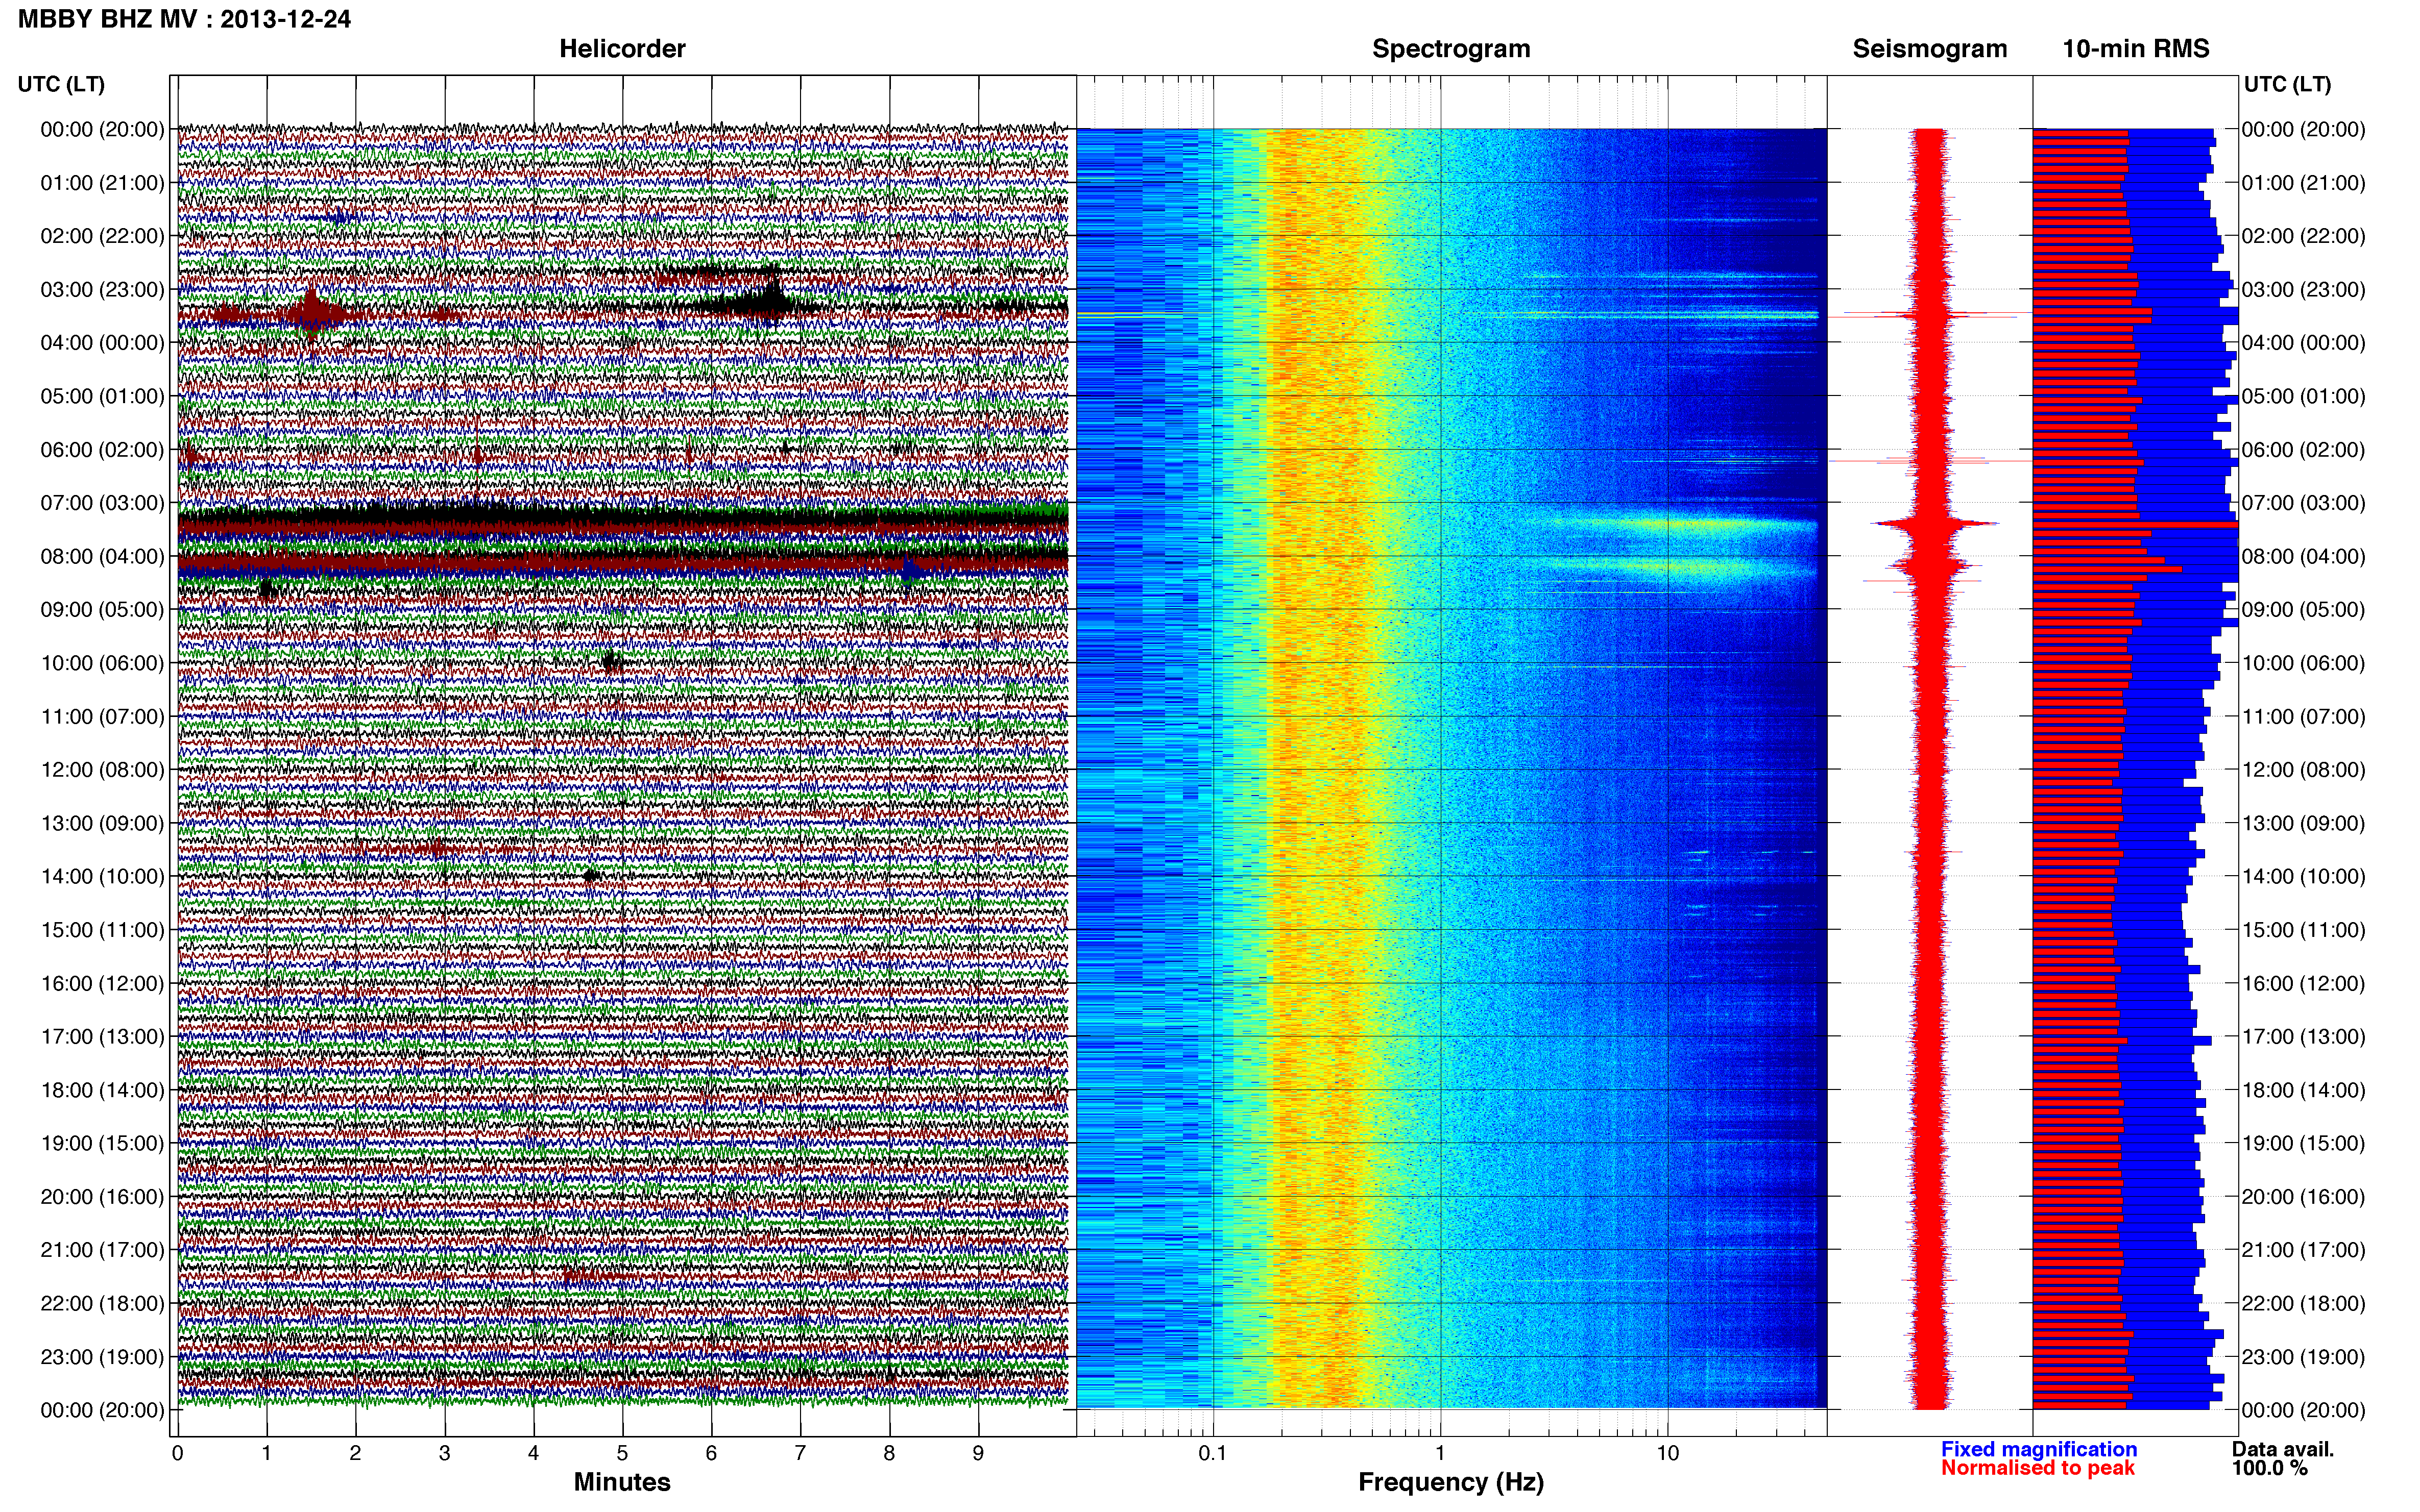Click the left 'UTC (LT)' axis label
2420x1512 pixels.
click(61, 84)
